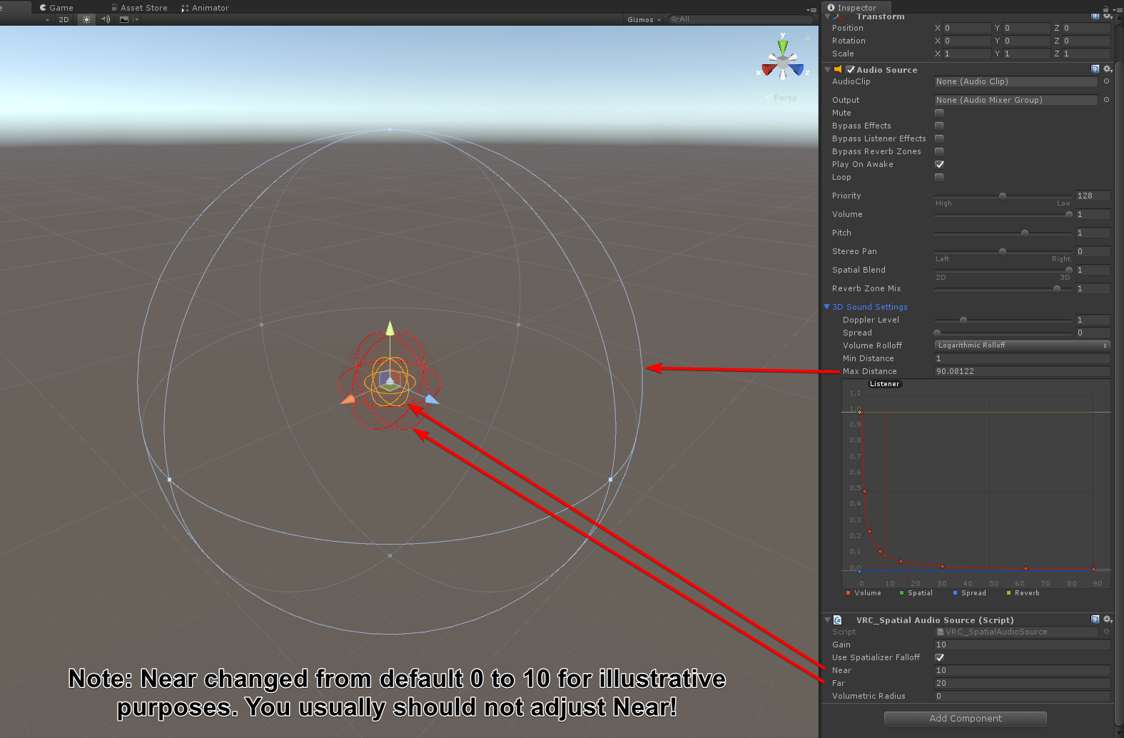Click the green Y axis on orientation gizmo
Image resolution: width=1124 pixels, height=738 pixels.
coord(783,47)
